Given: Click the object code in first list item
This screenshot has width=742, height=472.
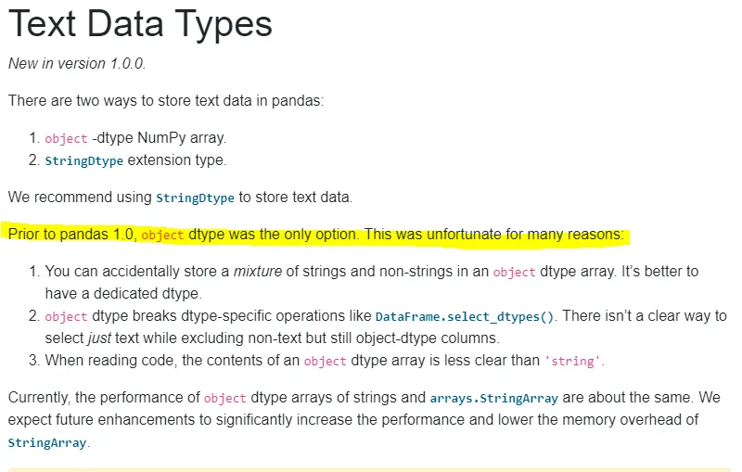Looking at the screenshot, I should click(x=66, y=138).
